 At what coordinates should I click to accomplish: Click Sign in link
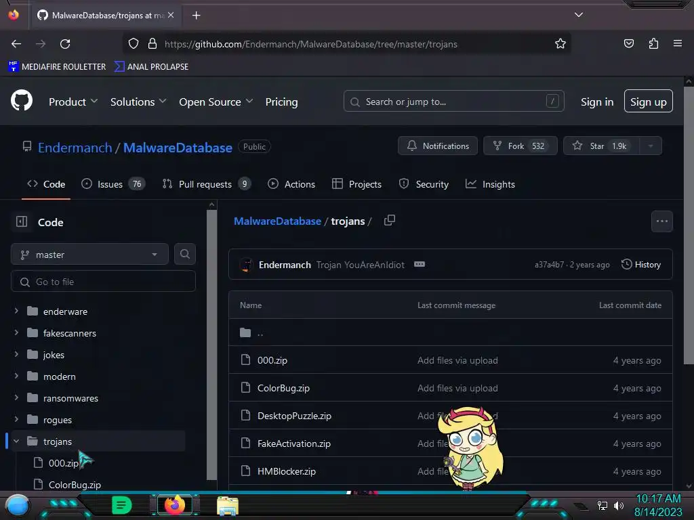click(x=597, y=102)
